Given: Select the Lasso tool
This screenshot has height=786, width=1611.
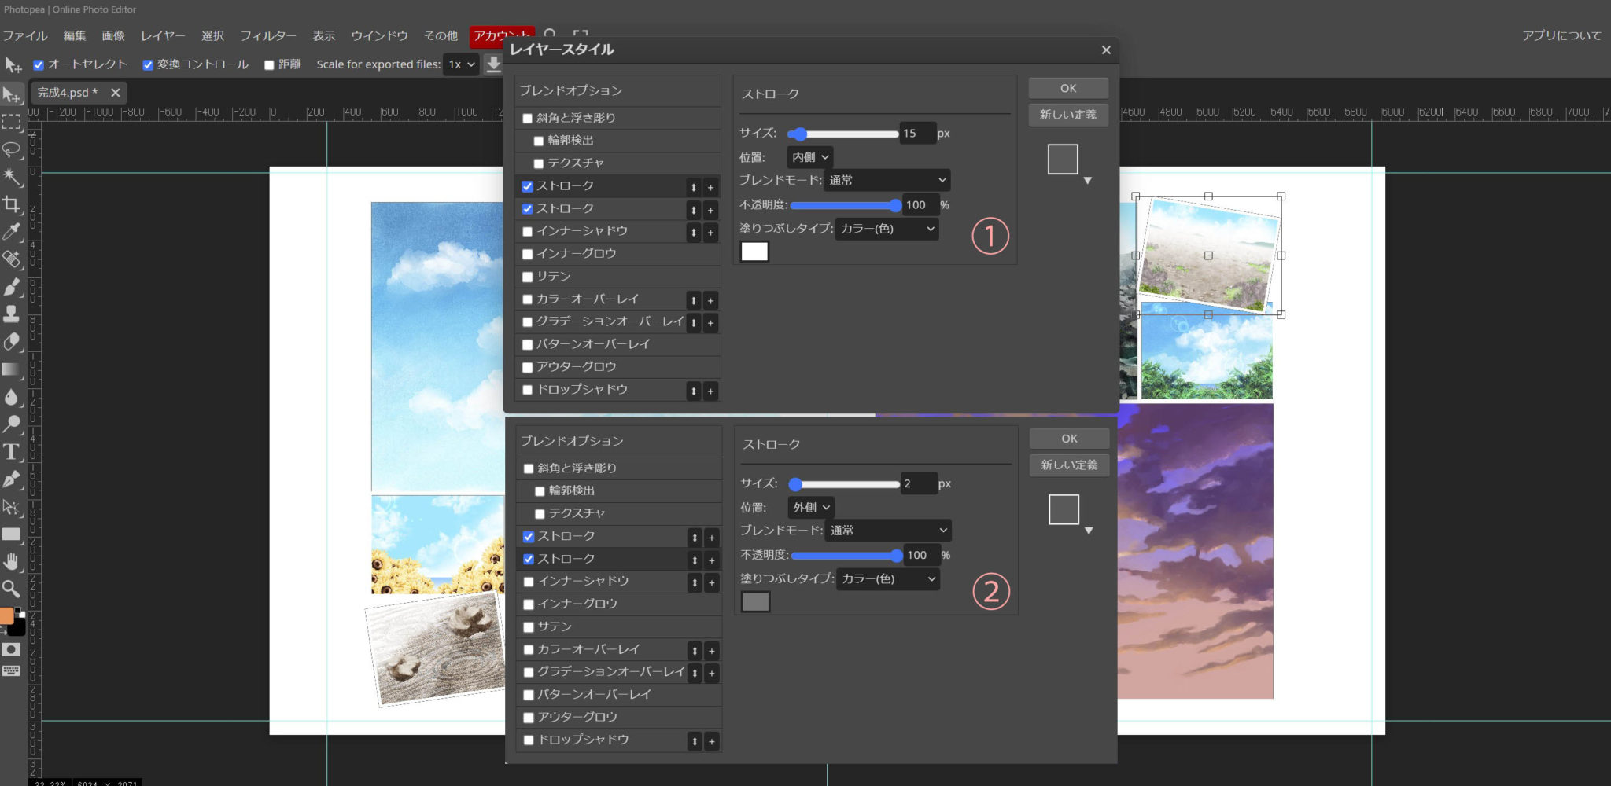Looking at the screenshot, I should coord(12,149).
